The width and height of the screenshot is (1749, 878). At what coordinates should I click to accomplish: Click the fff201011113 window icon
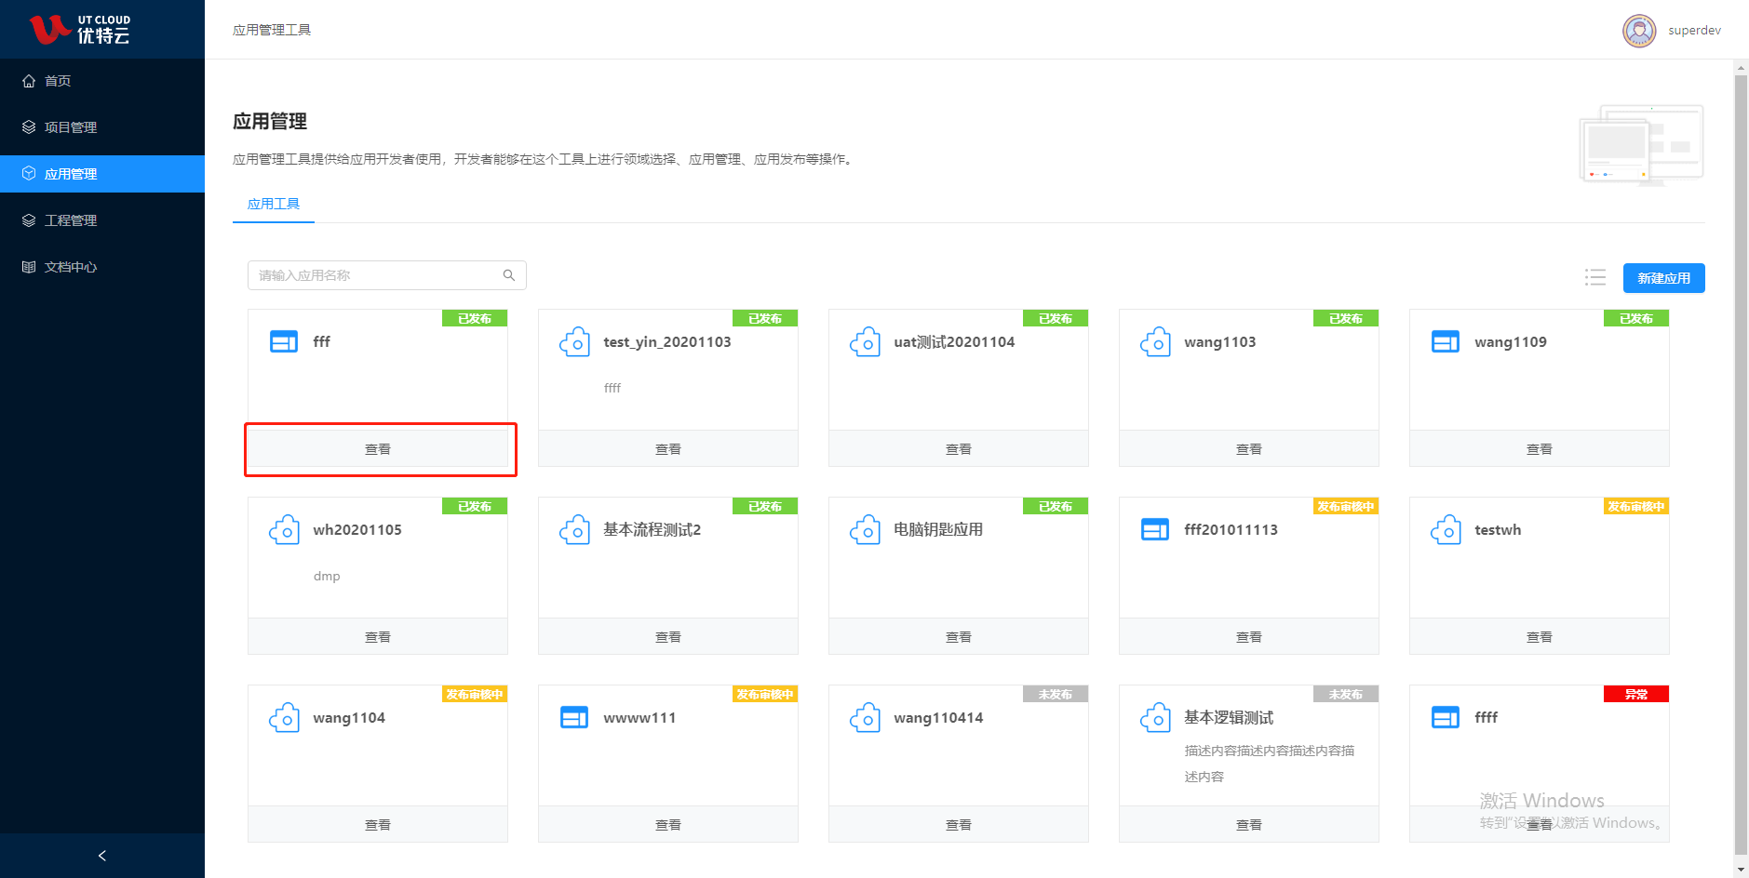click(x=1155, y=530)
